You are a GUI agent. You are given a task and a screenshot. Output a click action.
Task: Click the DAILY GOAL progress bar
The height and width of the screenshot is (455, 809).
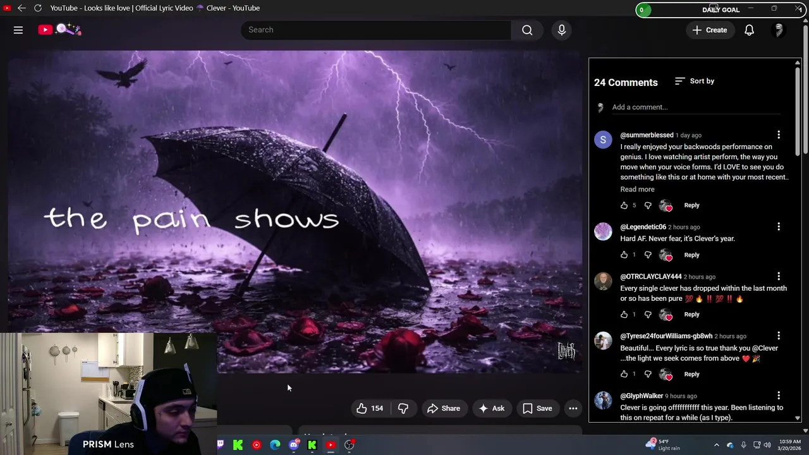click(x=721, y=9)
